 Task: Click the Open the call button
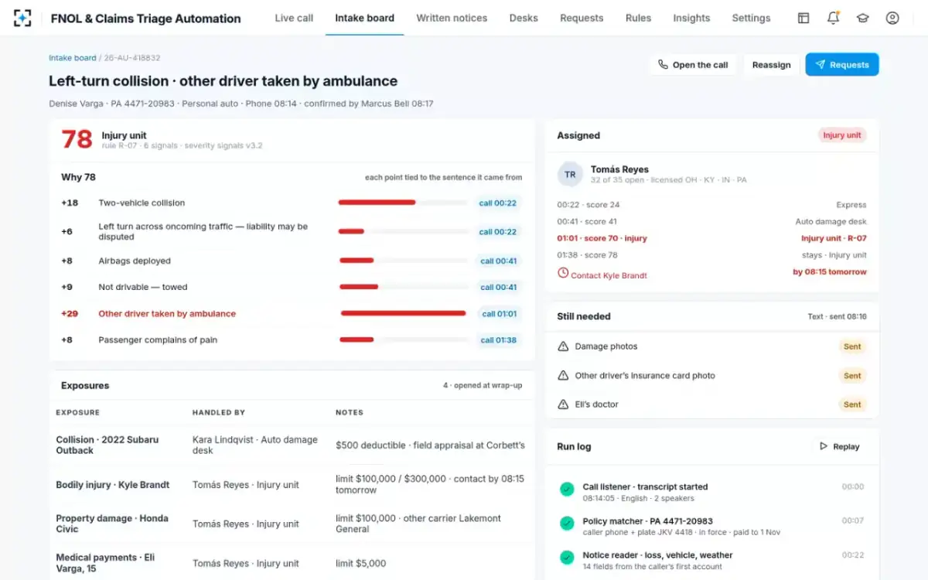pyautogui.click(x=693, y=65)
